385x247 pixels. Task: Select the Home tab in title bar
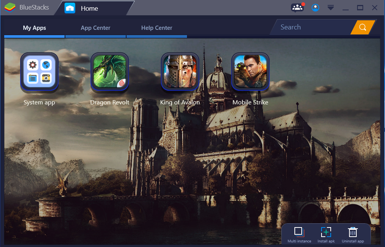[x=89, y=8]
